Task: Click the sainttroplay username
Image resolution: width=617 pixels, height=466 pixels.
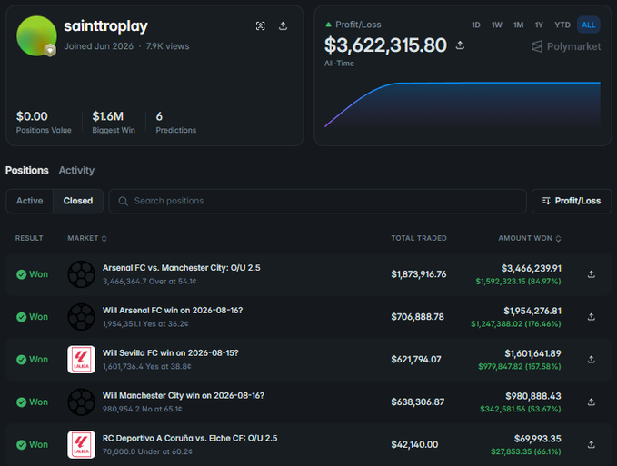Action: (x=105, y=26)
